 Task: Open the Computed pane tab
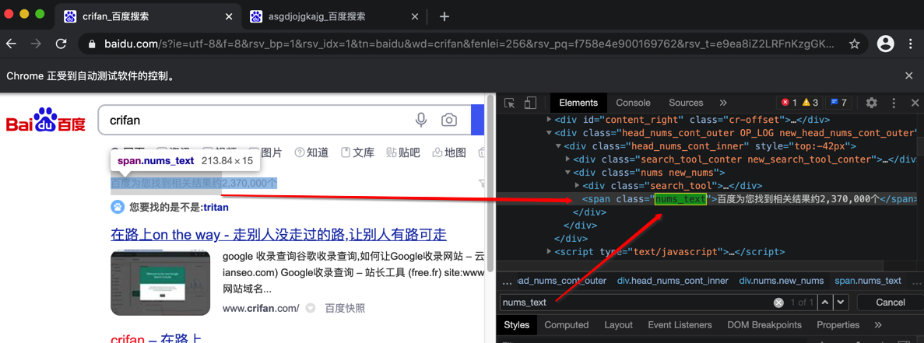coord(566,325)
